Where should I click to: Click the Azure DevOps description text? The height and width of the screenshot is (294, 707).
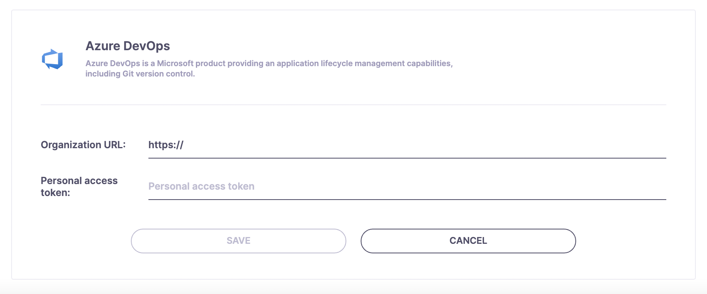[269, 68]
